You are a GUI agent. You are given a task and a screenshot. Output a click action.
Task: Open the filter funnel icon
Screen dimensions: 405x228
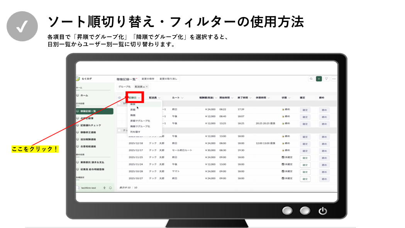[326, 79]
